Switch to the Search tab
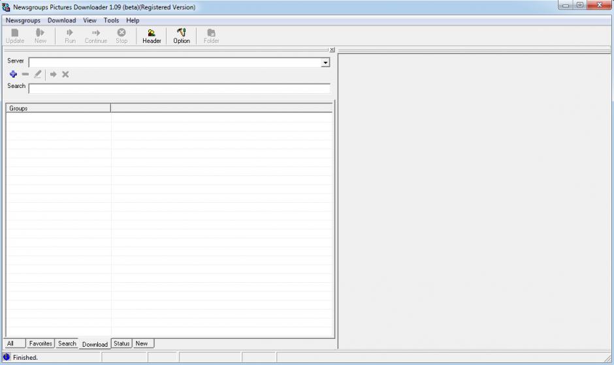This screenshot has height=365, width=614. point(67,343)
